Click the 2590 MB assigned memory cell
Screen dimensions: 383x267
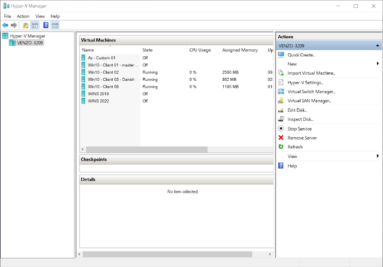click(x=230, y=72)
